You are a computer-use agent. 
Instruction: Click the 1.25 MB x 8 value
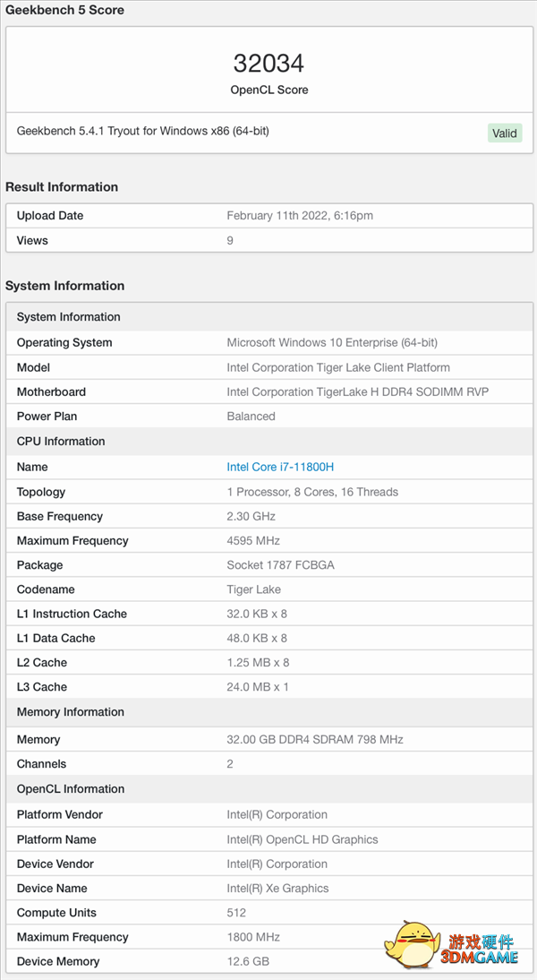pyautogui.click(x=258, y=663)
